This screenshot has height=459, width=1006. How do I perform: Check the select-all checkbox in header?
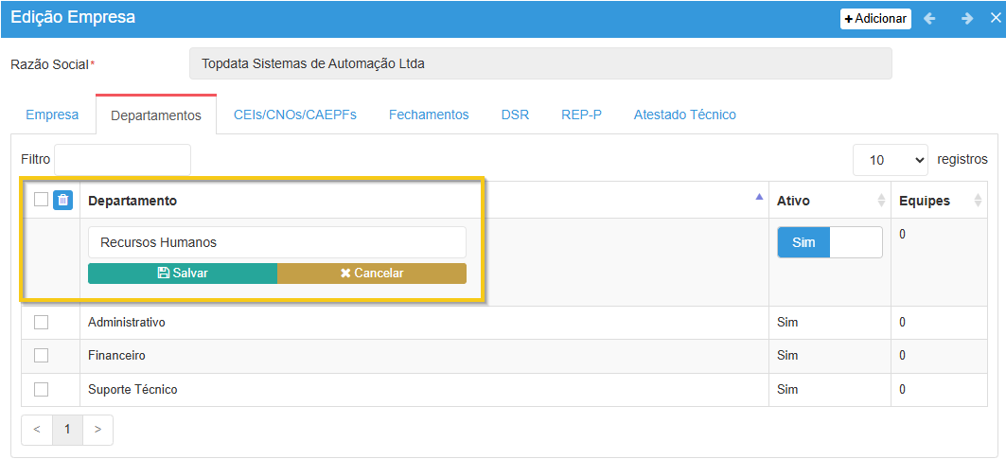41,200
